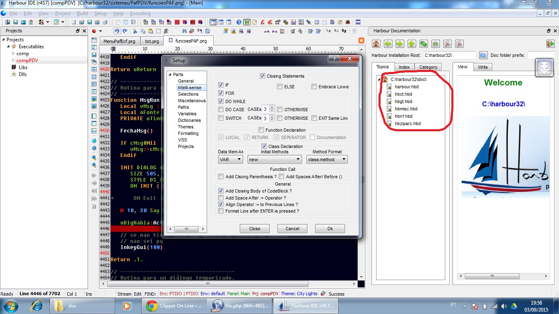Click the documentation Home icon
Viewport: 559px width, 314px height.
point(376,44)
